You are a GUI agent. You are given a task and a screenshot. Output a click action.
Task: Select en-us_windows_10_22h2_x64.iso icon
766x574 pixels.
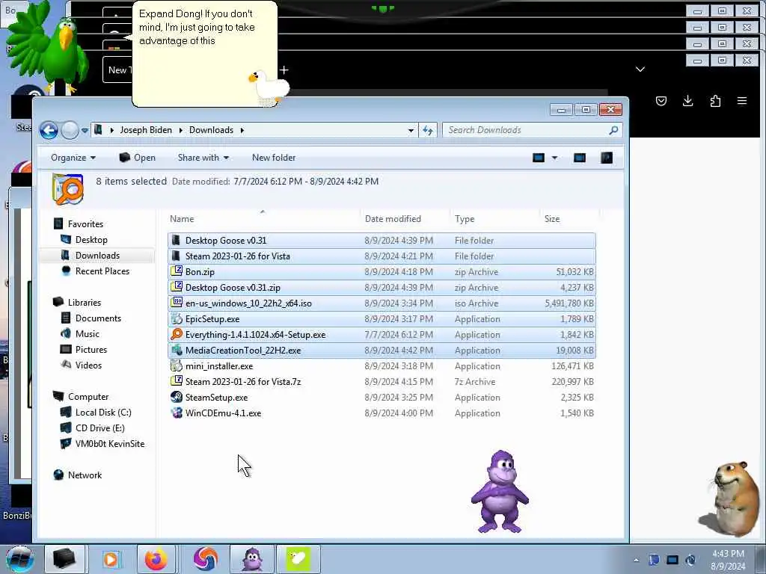tap(177, 303)
